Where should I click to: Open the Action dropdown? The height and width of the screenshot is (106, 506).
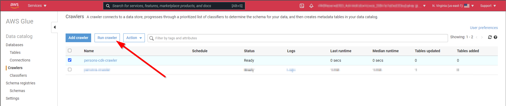(x=134, y=38)
